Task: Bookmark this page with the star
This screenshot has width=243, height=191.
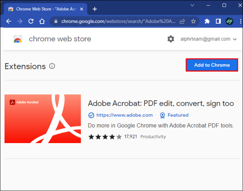Action: [193, 21]
